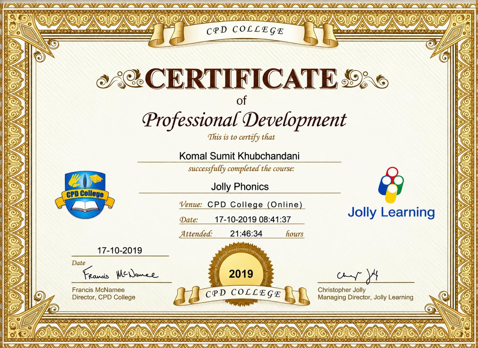Click 'successfully completed the course:' text
478x348 pixels.
[x=241, y=168]
